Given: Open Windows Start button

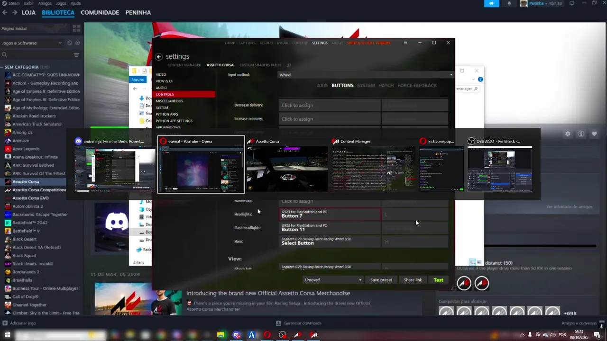Looking at the screenshot, I should pyautogui.click(x=7, y=335).
